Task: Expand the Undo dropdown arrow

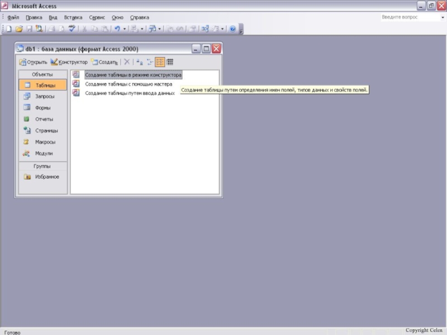Action: point(123,28)
